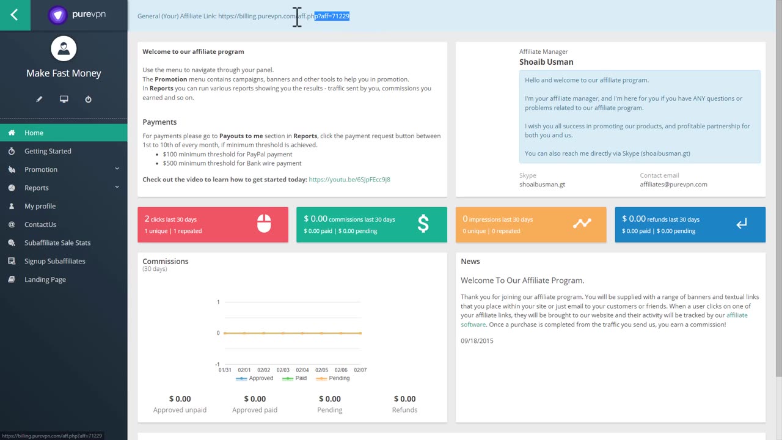Image resolution: width=782 pixels, height=440 pixels.
Task: Click the $0.00 refunds last 30 days card
Action: 690,224
